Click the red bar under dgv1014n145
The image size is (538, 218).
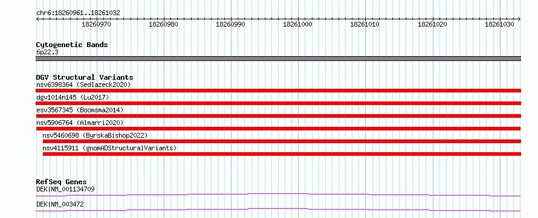(278, 103)
